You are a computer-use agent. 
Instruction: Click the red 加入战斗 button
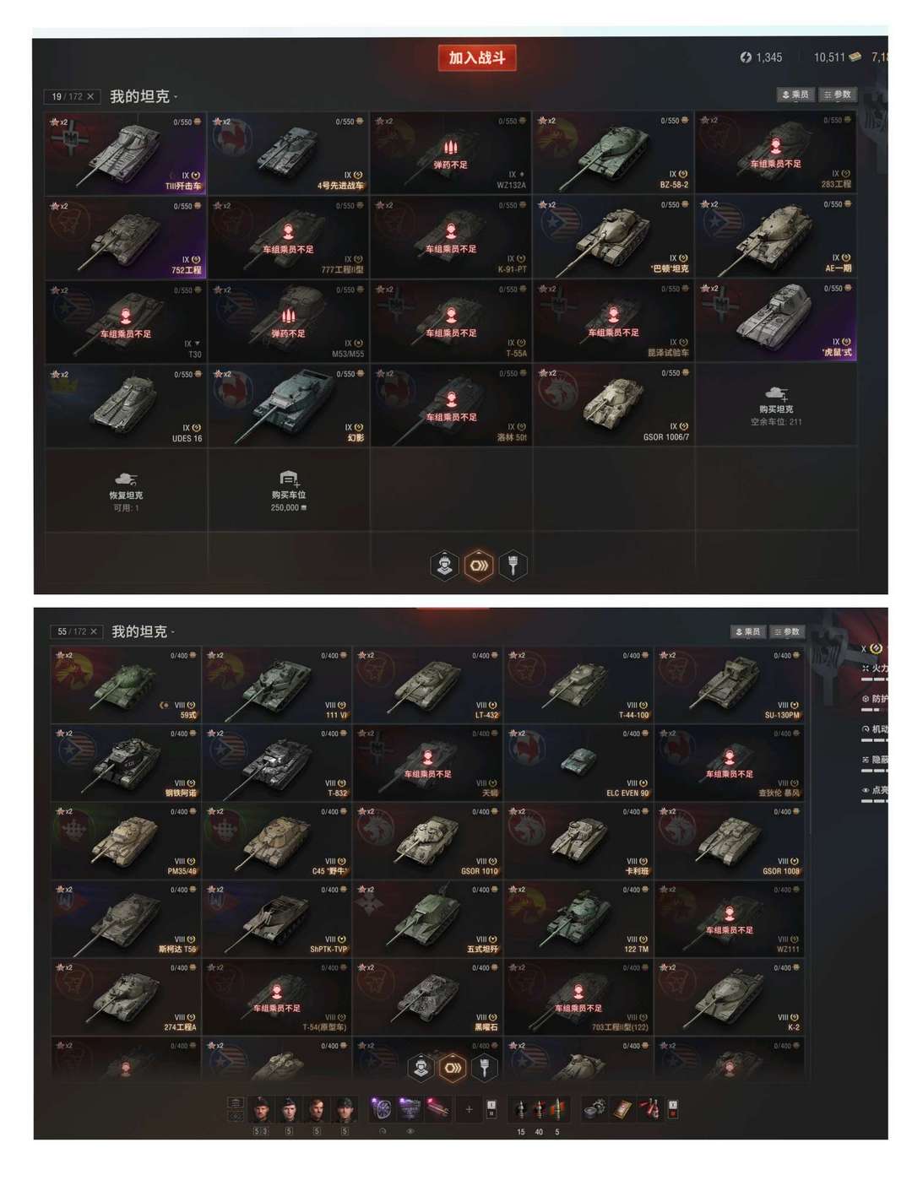(477, 57)
